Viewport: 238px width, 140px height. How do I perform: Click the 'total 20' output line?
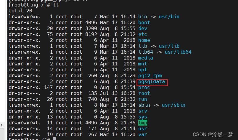pos(20,11)
